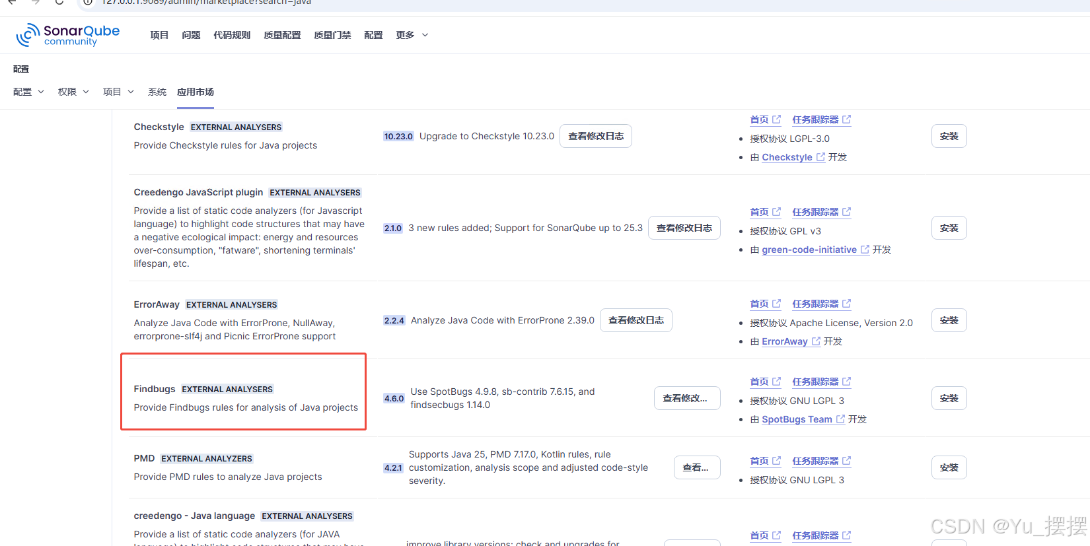Open ErrorAway plugin 首页 link
Image resolution: width=1090 pixels, height=546 pixels.
coord(766,304)
